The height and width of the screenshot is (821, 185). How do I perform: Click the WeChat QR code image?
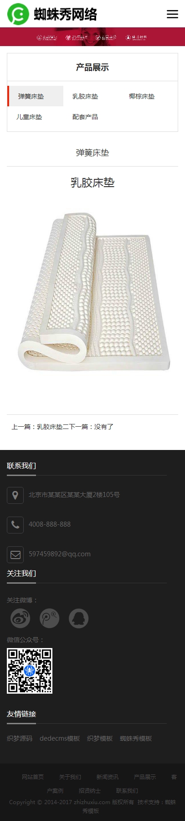pos(30,671)
